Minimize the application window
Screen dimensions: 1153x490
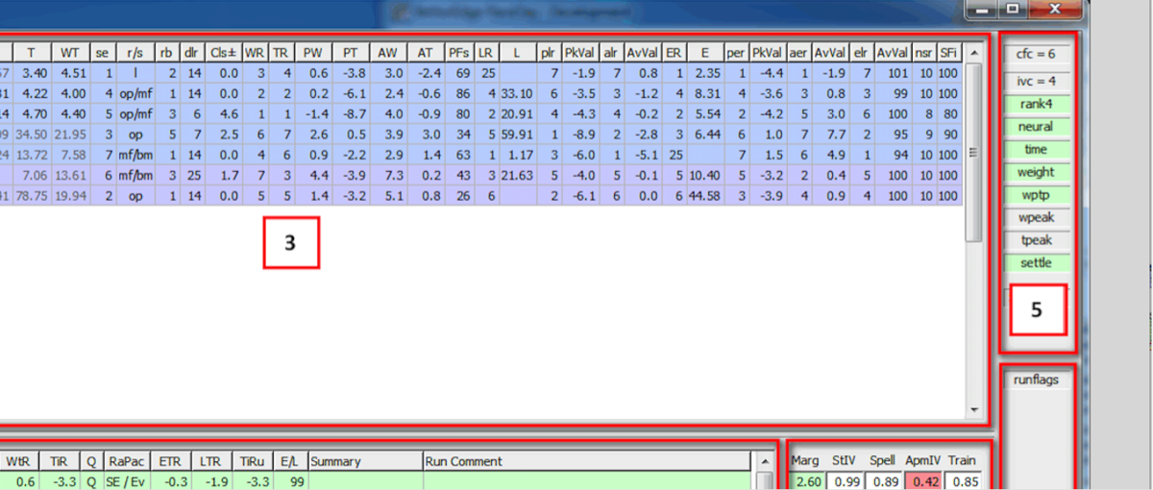982,9
